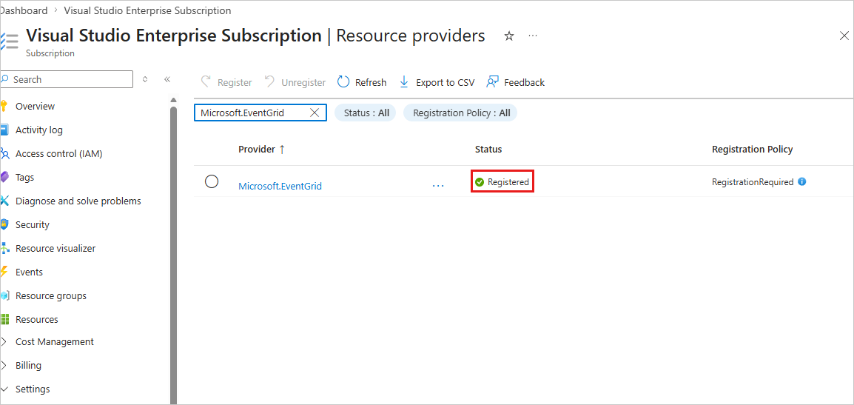Click the info icon next to RegistrationRequired

pyautogui.click(x=801, y=182)
